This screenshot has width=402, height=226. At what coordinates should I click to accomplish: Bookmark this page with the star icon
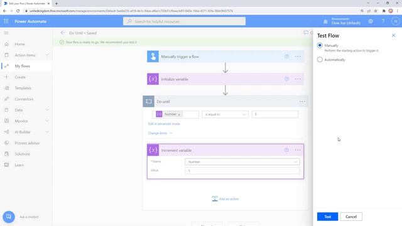coord(376,11)
